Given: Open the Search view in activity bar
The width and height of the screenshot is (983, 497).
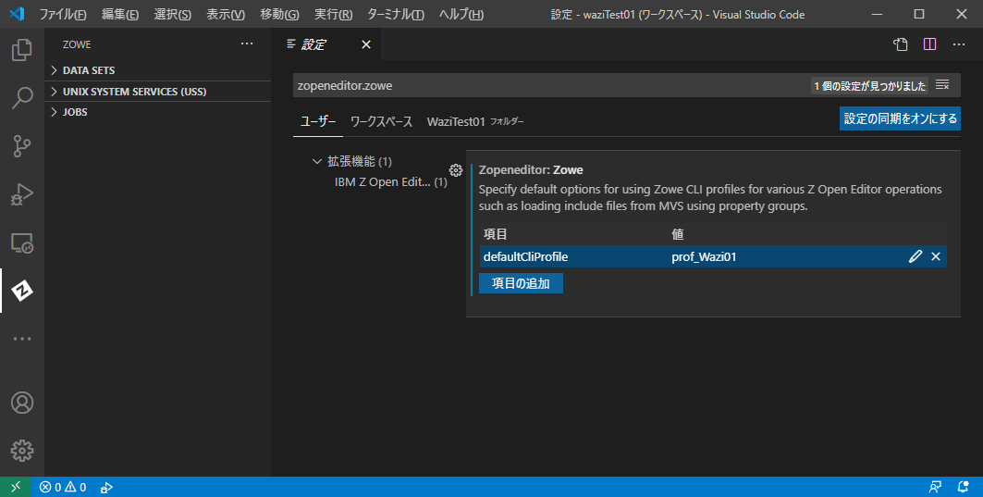Looking at the screenshot, I should tap(22, 98).
